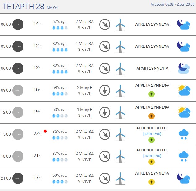The height and width of the screenshot is (191, 196).
Task: Click the north wind arrow at 09:00
Action: (105, 90)
